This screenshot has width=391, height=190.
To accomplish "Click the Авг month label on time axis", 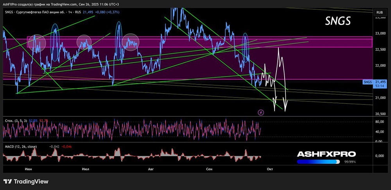I will point(151,169).
